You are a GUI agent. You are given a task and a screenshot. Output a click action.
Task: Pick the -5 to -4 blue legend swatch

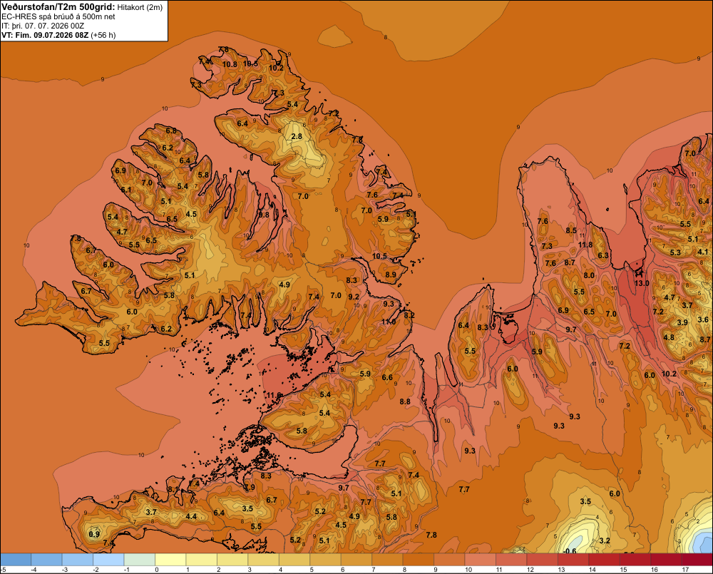coord(16,560)
